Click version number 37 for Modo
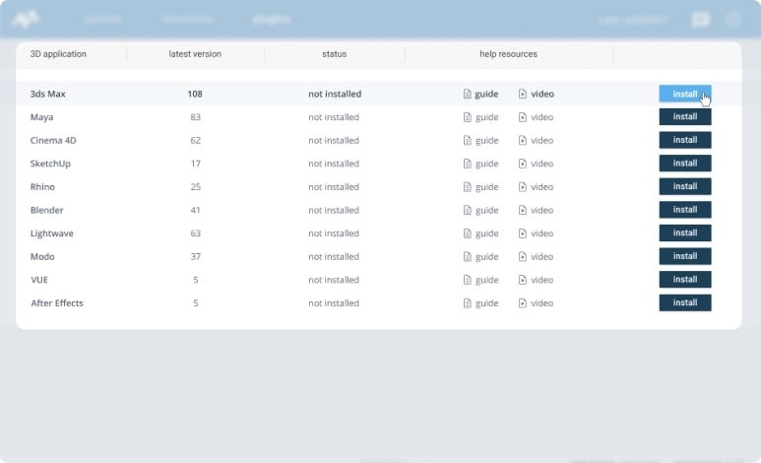761x463 pixels. 196,256
